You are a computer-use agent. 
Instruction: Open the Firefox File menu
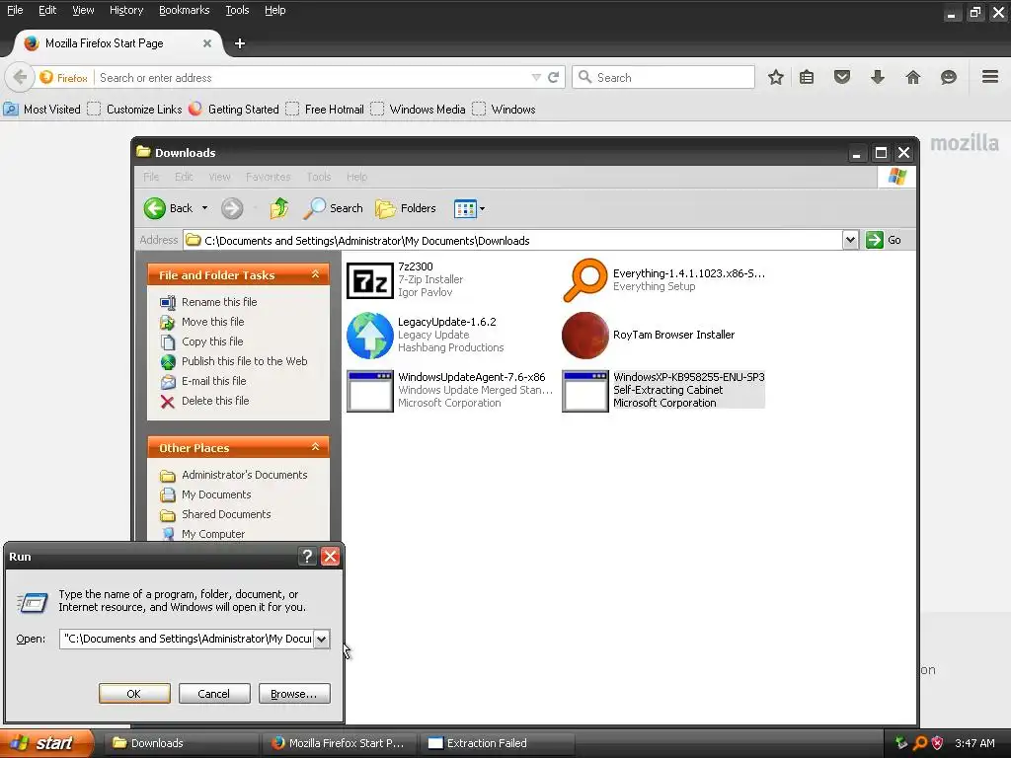pos(15,10)
